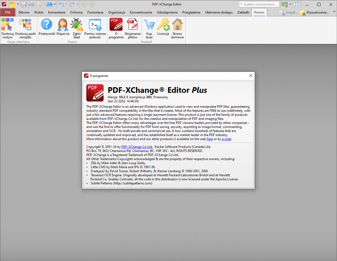This screenshot has width=337, height=261.
Task: Switch to the Widok tab
Action: coord(39,12)
